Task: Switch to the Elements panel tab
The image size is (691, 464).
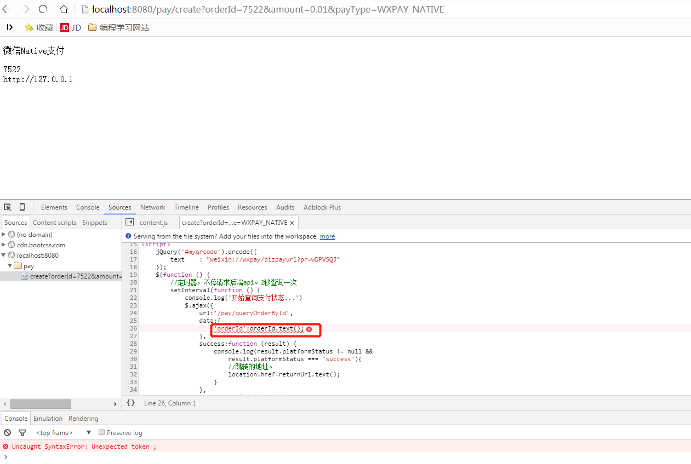Action: click(54, 207)
